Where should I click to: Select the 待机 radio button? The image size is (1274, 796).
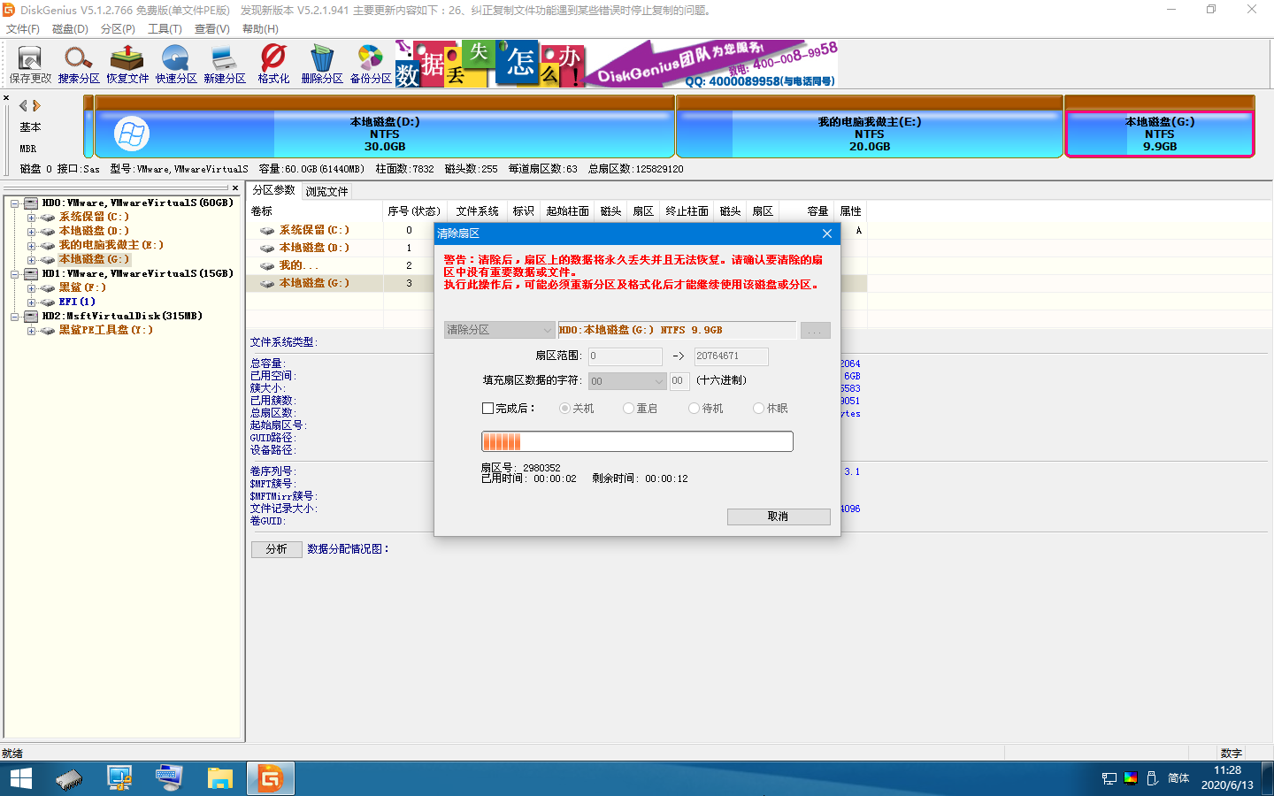click(694, 409)
